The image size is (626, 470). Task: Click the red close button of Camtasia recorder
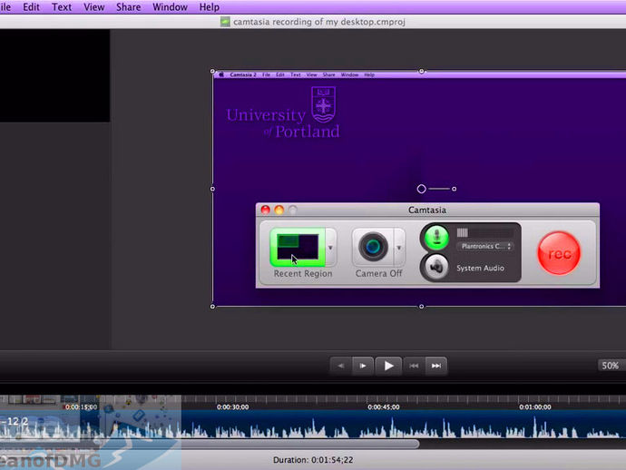[265, 210]
